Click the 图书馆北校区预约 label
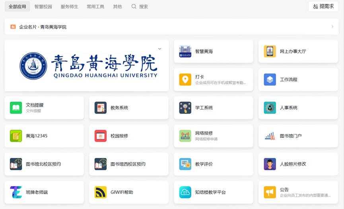 [43, 164]
